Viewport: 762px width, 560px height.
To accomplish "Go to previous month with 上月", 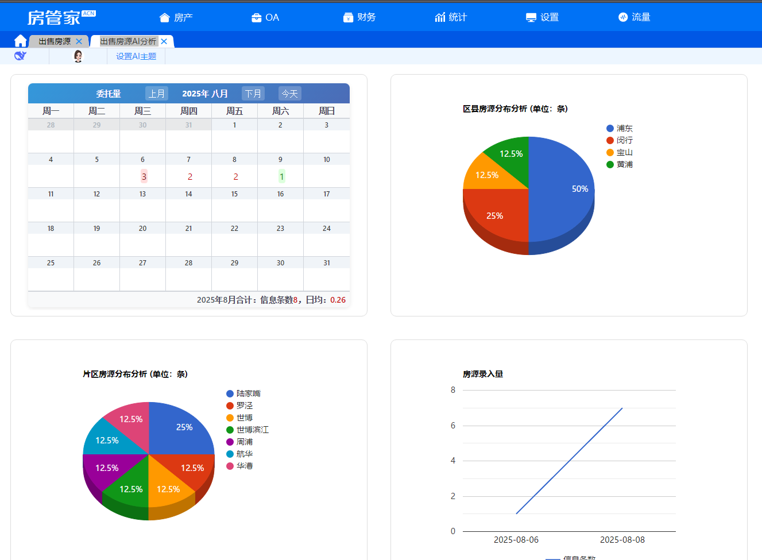I will (x=156, y=94).
